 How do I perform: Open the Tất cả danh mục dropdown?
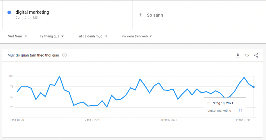click(x=92, y=36)
